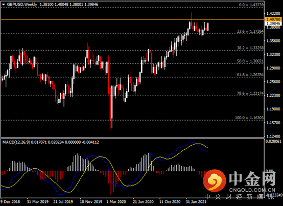Viewport: 283px width, 206px height.
Task: Click the Fibonacci 50.0 = 1.30021 label
Action: click(x=250, y=61)
